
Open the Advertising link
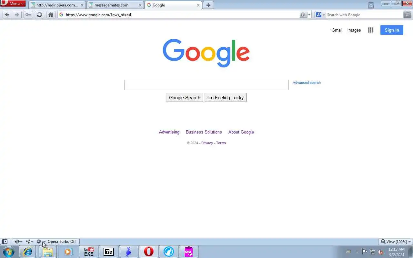click(169, 132)
